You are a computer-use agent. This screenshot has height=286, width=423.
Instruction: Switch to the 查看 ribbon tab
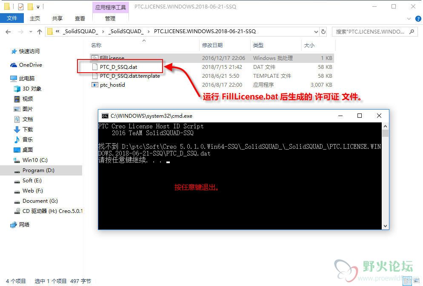[80, 18]
